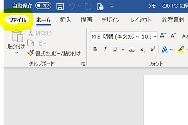Screen dimensions: 188x125
Task: Open the text effects dropdown arrow
Action: point(171,49)
